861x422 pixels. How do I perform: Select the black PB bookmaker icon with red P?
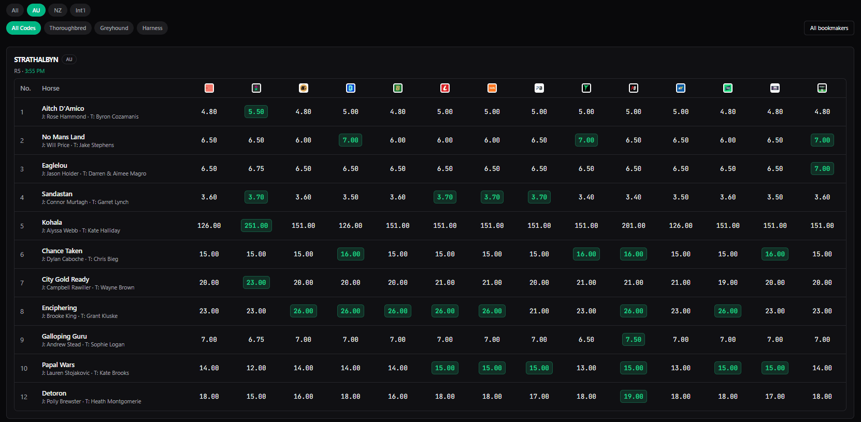[x=634, y=88]
